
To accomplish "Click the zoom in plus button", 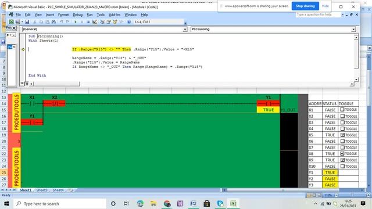I will (369, 195).
